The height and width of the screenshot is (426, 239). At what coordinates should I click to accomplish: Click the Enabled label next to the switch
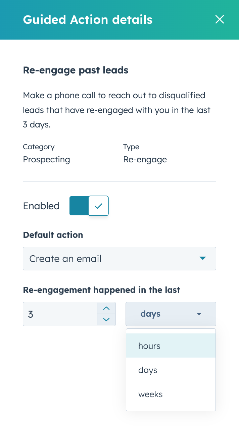(x=41, y=206)
